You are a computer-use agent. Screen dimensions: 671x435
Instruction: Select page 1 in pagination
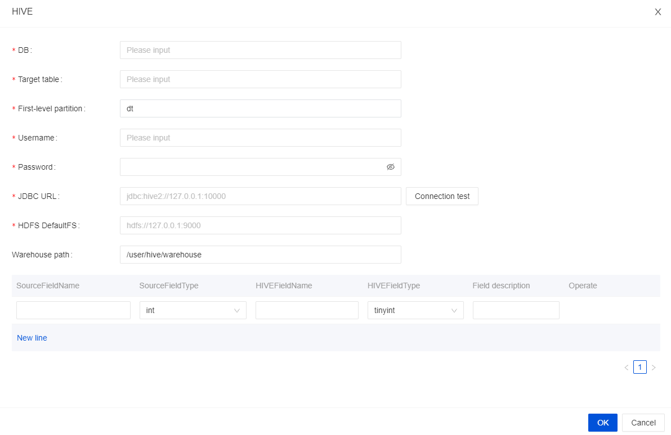(x=639, y=367)
